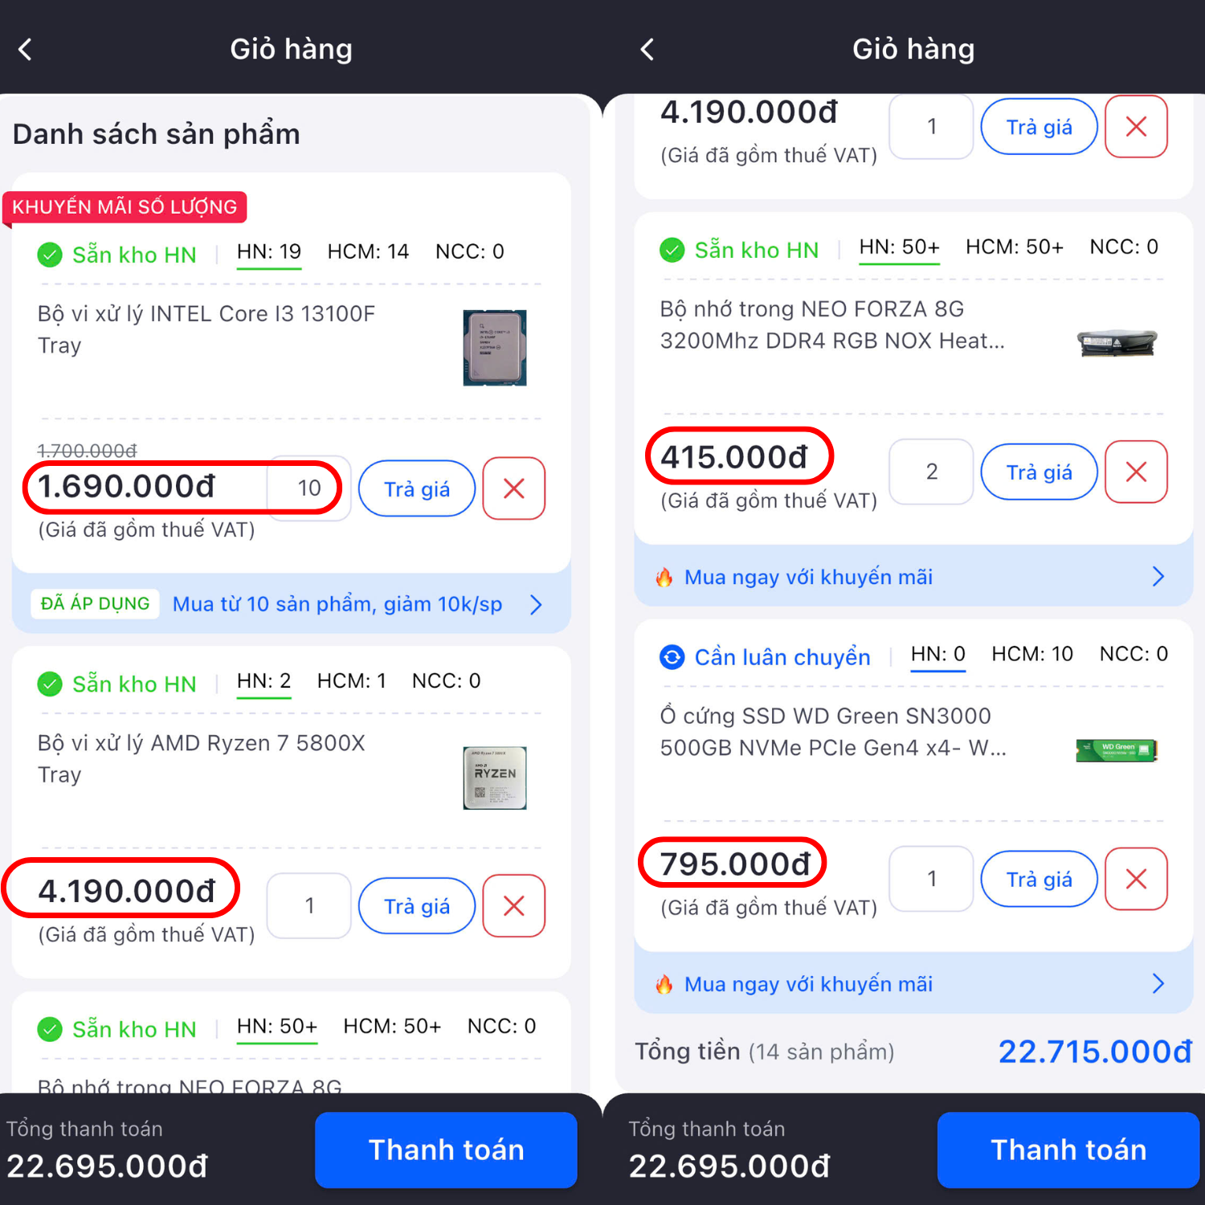This screenshot has width=1205, height=1205.
Task: Open AMD Ryzen 7 5800X product image
Action: coord(495,778)
